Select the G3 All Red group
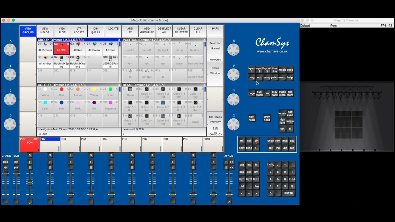Image resolution: width=395 pixels, height=222 pixels. pos(78,48)
